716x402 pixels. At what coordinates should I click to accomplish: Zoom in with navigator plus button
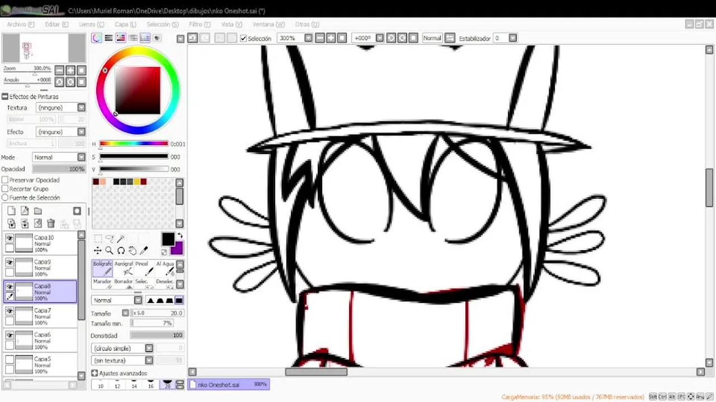[x=70, y=70]
